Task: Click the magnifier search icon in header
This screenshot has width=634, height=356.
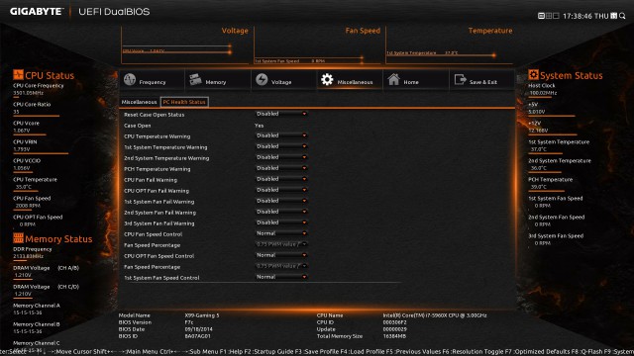Action: coord(622,16)
